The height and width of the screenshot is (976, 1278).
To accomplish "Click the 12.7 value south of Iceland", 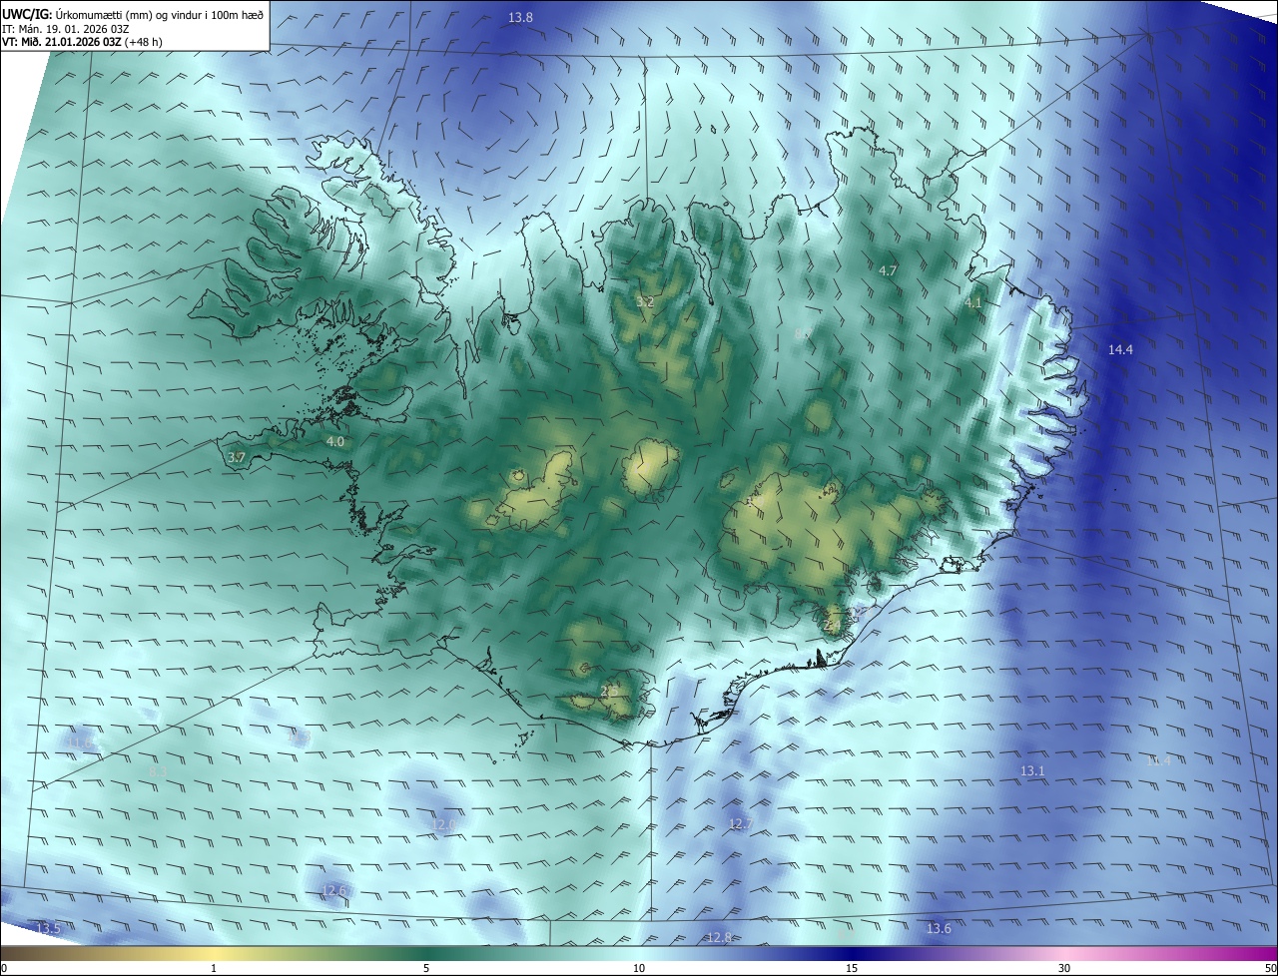I will click(739, 823).
